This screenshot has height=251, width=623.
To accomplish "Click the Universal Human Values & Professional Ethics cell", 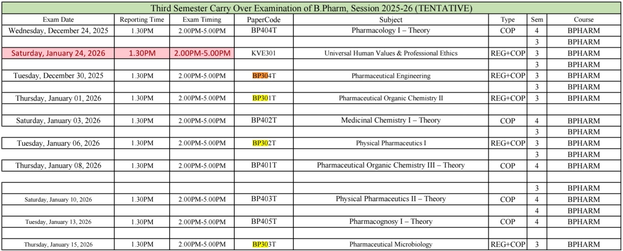I will (390, 53).
